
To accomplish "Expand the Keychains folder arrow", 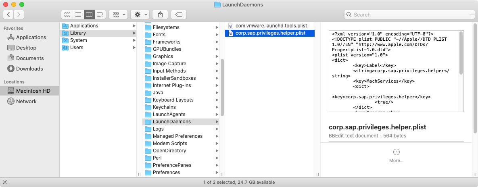I will 217,107.
